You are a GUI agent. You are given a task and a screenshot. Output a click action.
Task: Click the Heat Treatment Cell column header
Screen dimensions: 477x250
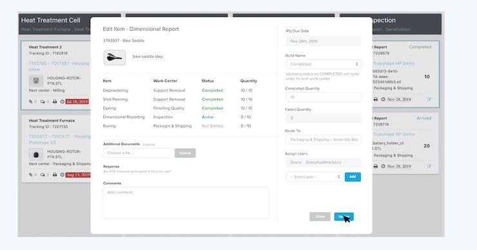point(50,21)
